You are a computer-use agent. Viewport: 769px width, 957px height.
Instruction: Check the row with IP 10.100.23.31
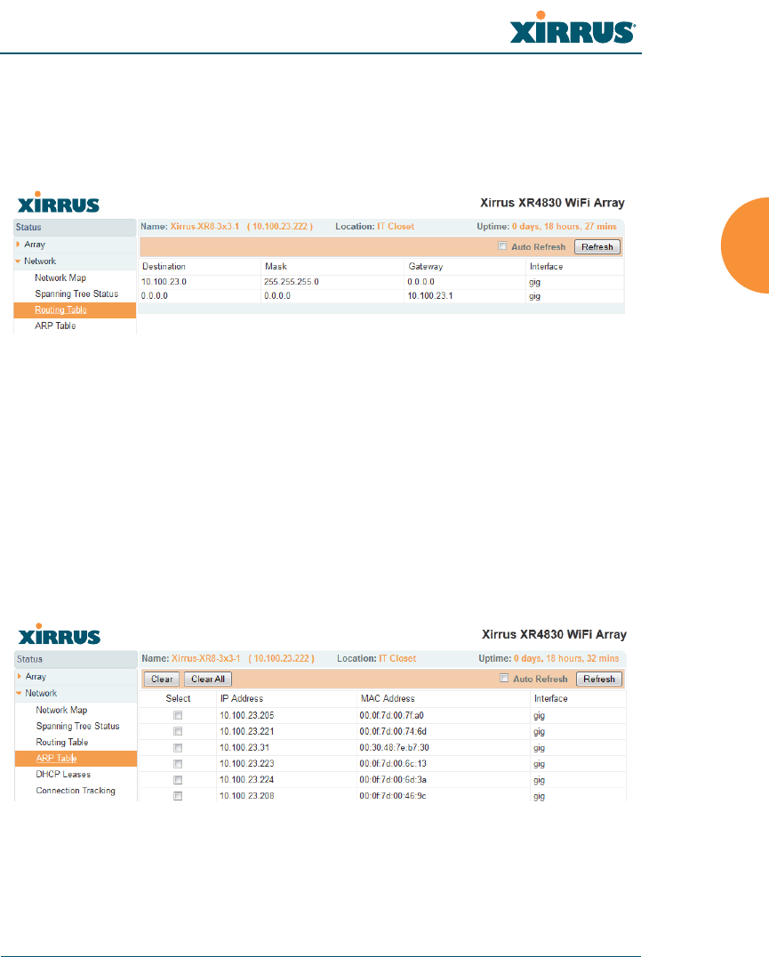[178, 748]
